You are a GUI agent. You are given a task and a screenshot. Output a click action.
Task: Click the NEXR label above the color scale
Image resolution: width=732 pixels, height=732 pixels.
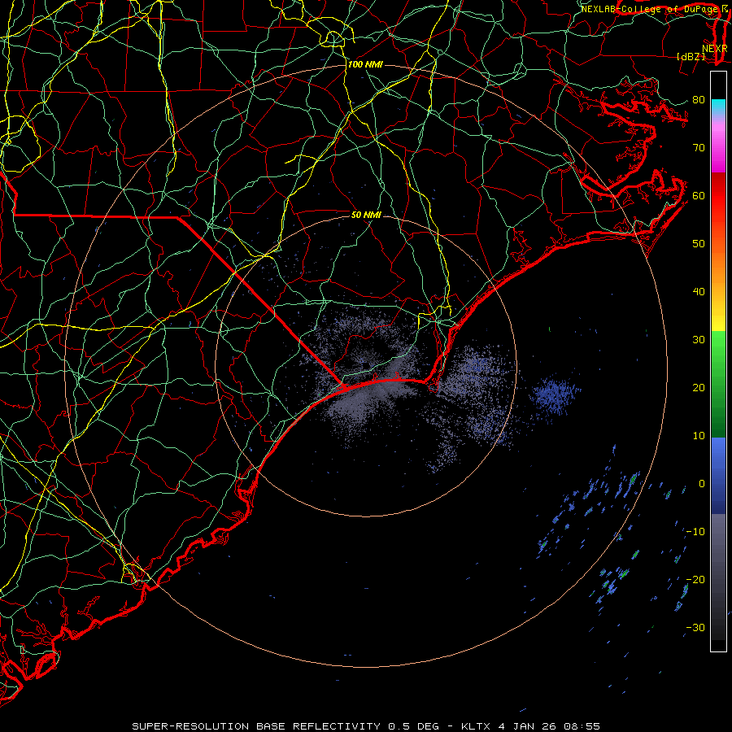tap(715, 49)
